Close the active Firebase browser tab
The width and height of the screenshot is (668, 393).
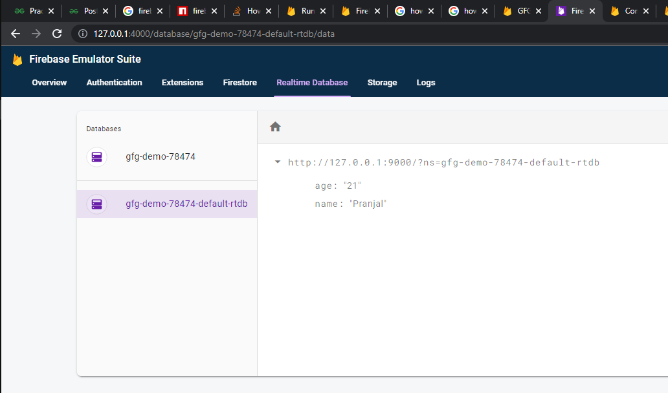click(x=592, y=11)
